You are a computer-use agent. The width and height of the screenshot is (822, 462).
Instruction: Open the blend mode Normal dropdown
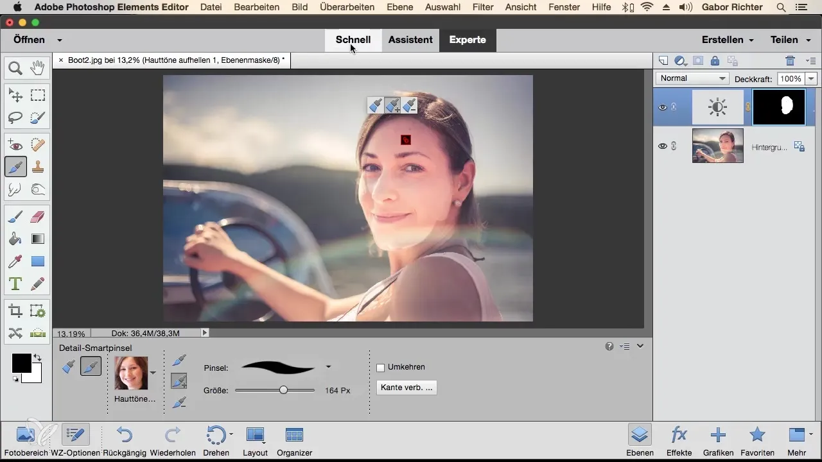click(692, 78)
